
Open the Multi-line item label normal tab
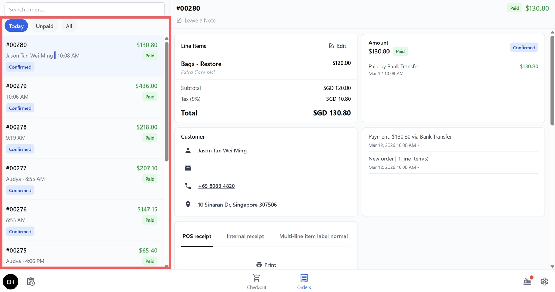click(313, 236)
